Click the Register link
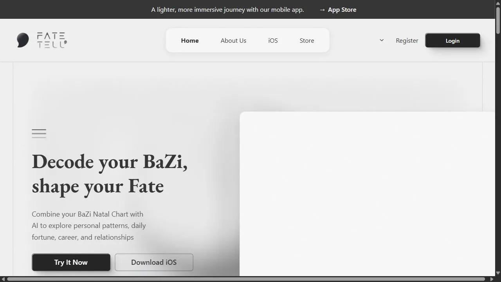The height and width of the screenshot is (282, 501). (x=407, y=40)
